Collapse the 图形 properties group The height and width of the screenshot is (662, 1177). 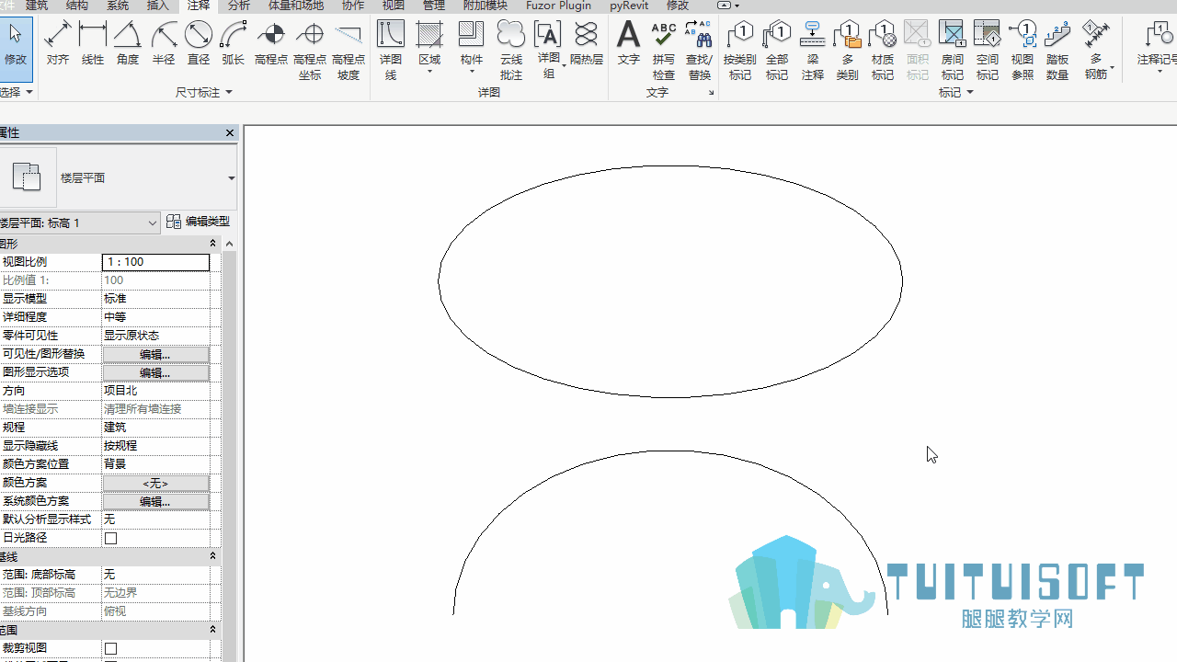tap(213, 244)
